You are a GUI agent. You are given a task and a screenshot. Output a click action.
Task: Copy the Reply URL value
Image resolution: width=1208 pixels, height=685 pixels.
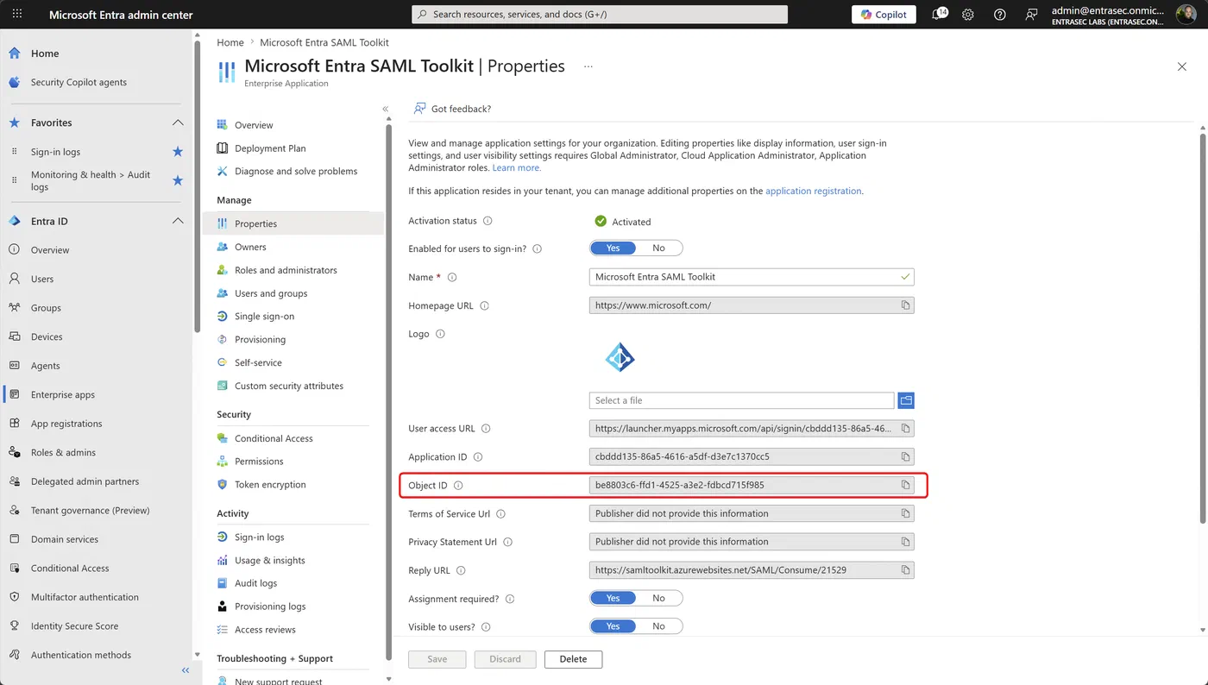[x=905, y=570]
